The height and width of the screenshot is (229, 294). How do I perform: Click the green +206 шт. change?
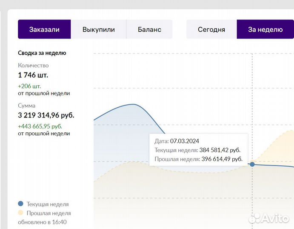[29, 86]
